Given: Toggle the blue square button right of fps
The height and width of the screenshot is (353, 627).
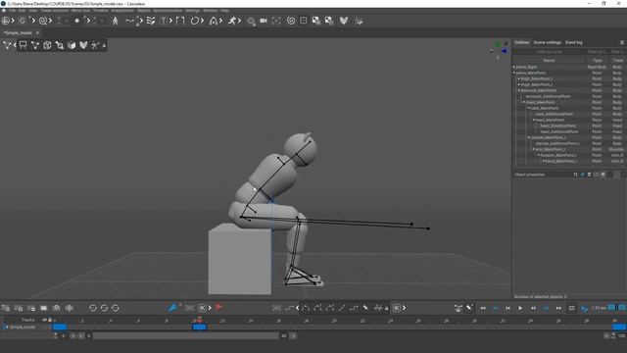Looking at the screenshot, I should tap(611, 307).
